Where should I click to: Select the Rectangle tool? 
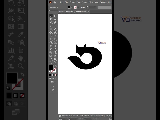[51, 29]
